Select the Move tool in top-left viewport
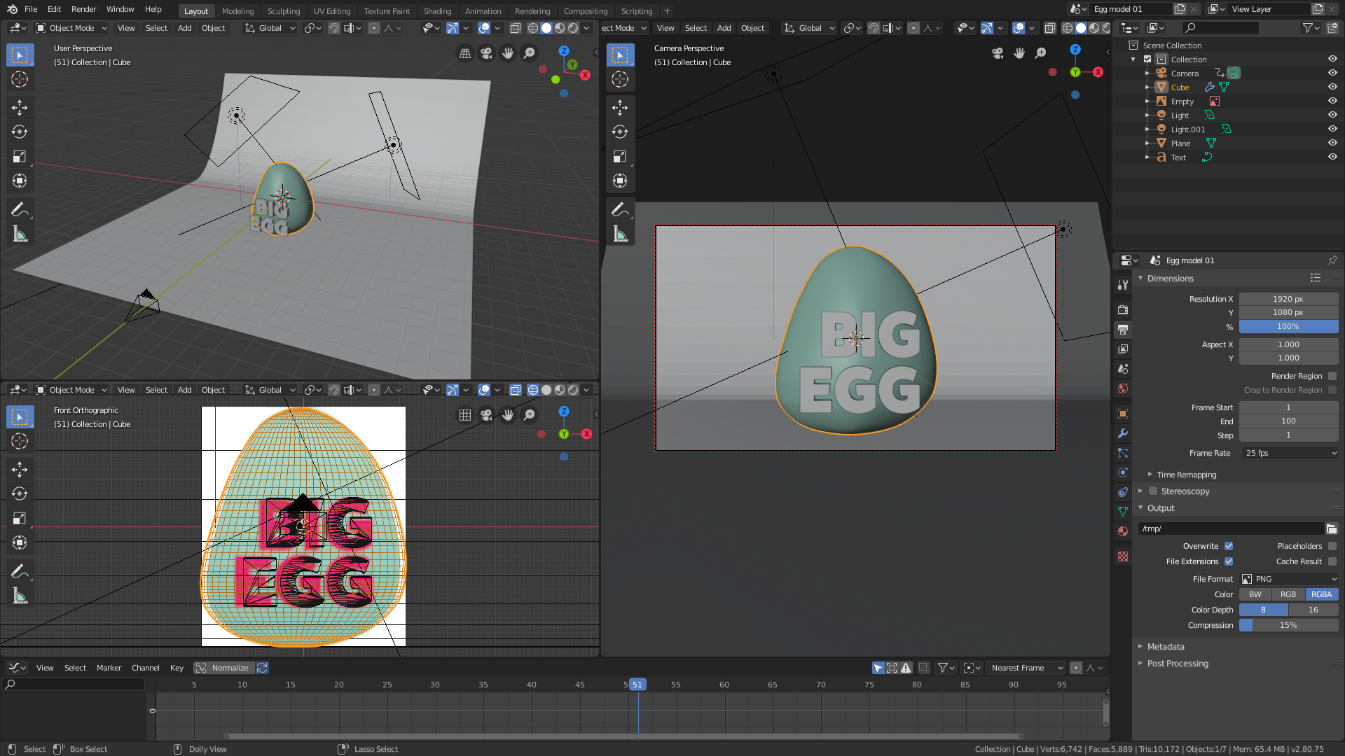Screen dimensions: 1345x756 point(20,107)
